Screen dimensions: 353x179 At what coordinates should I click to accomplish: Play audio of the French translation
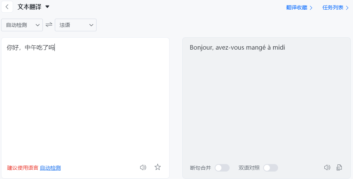(x=327, y=167)
